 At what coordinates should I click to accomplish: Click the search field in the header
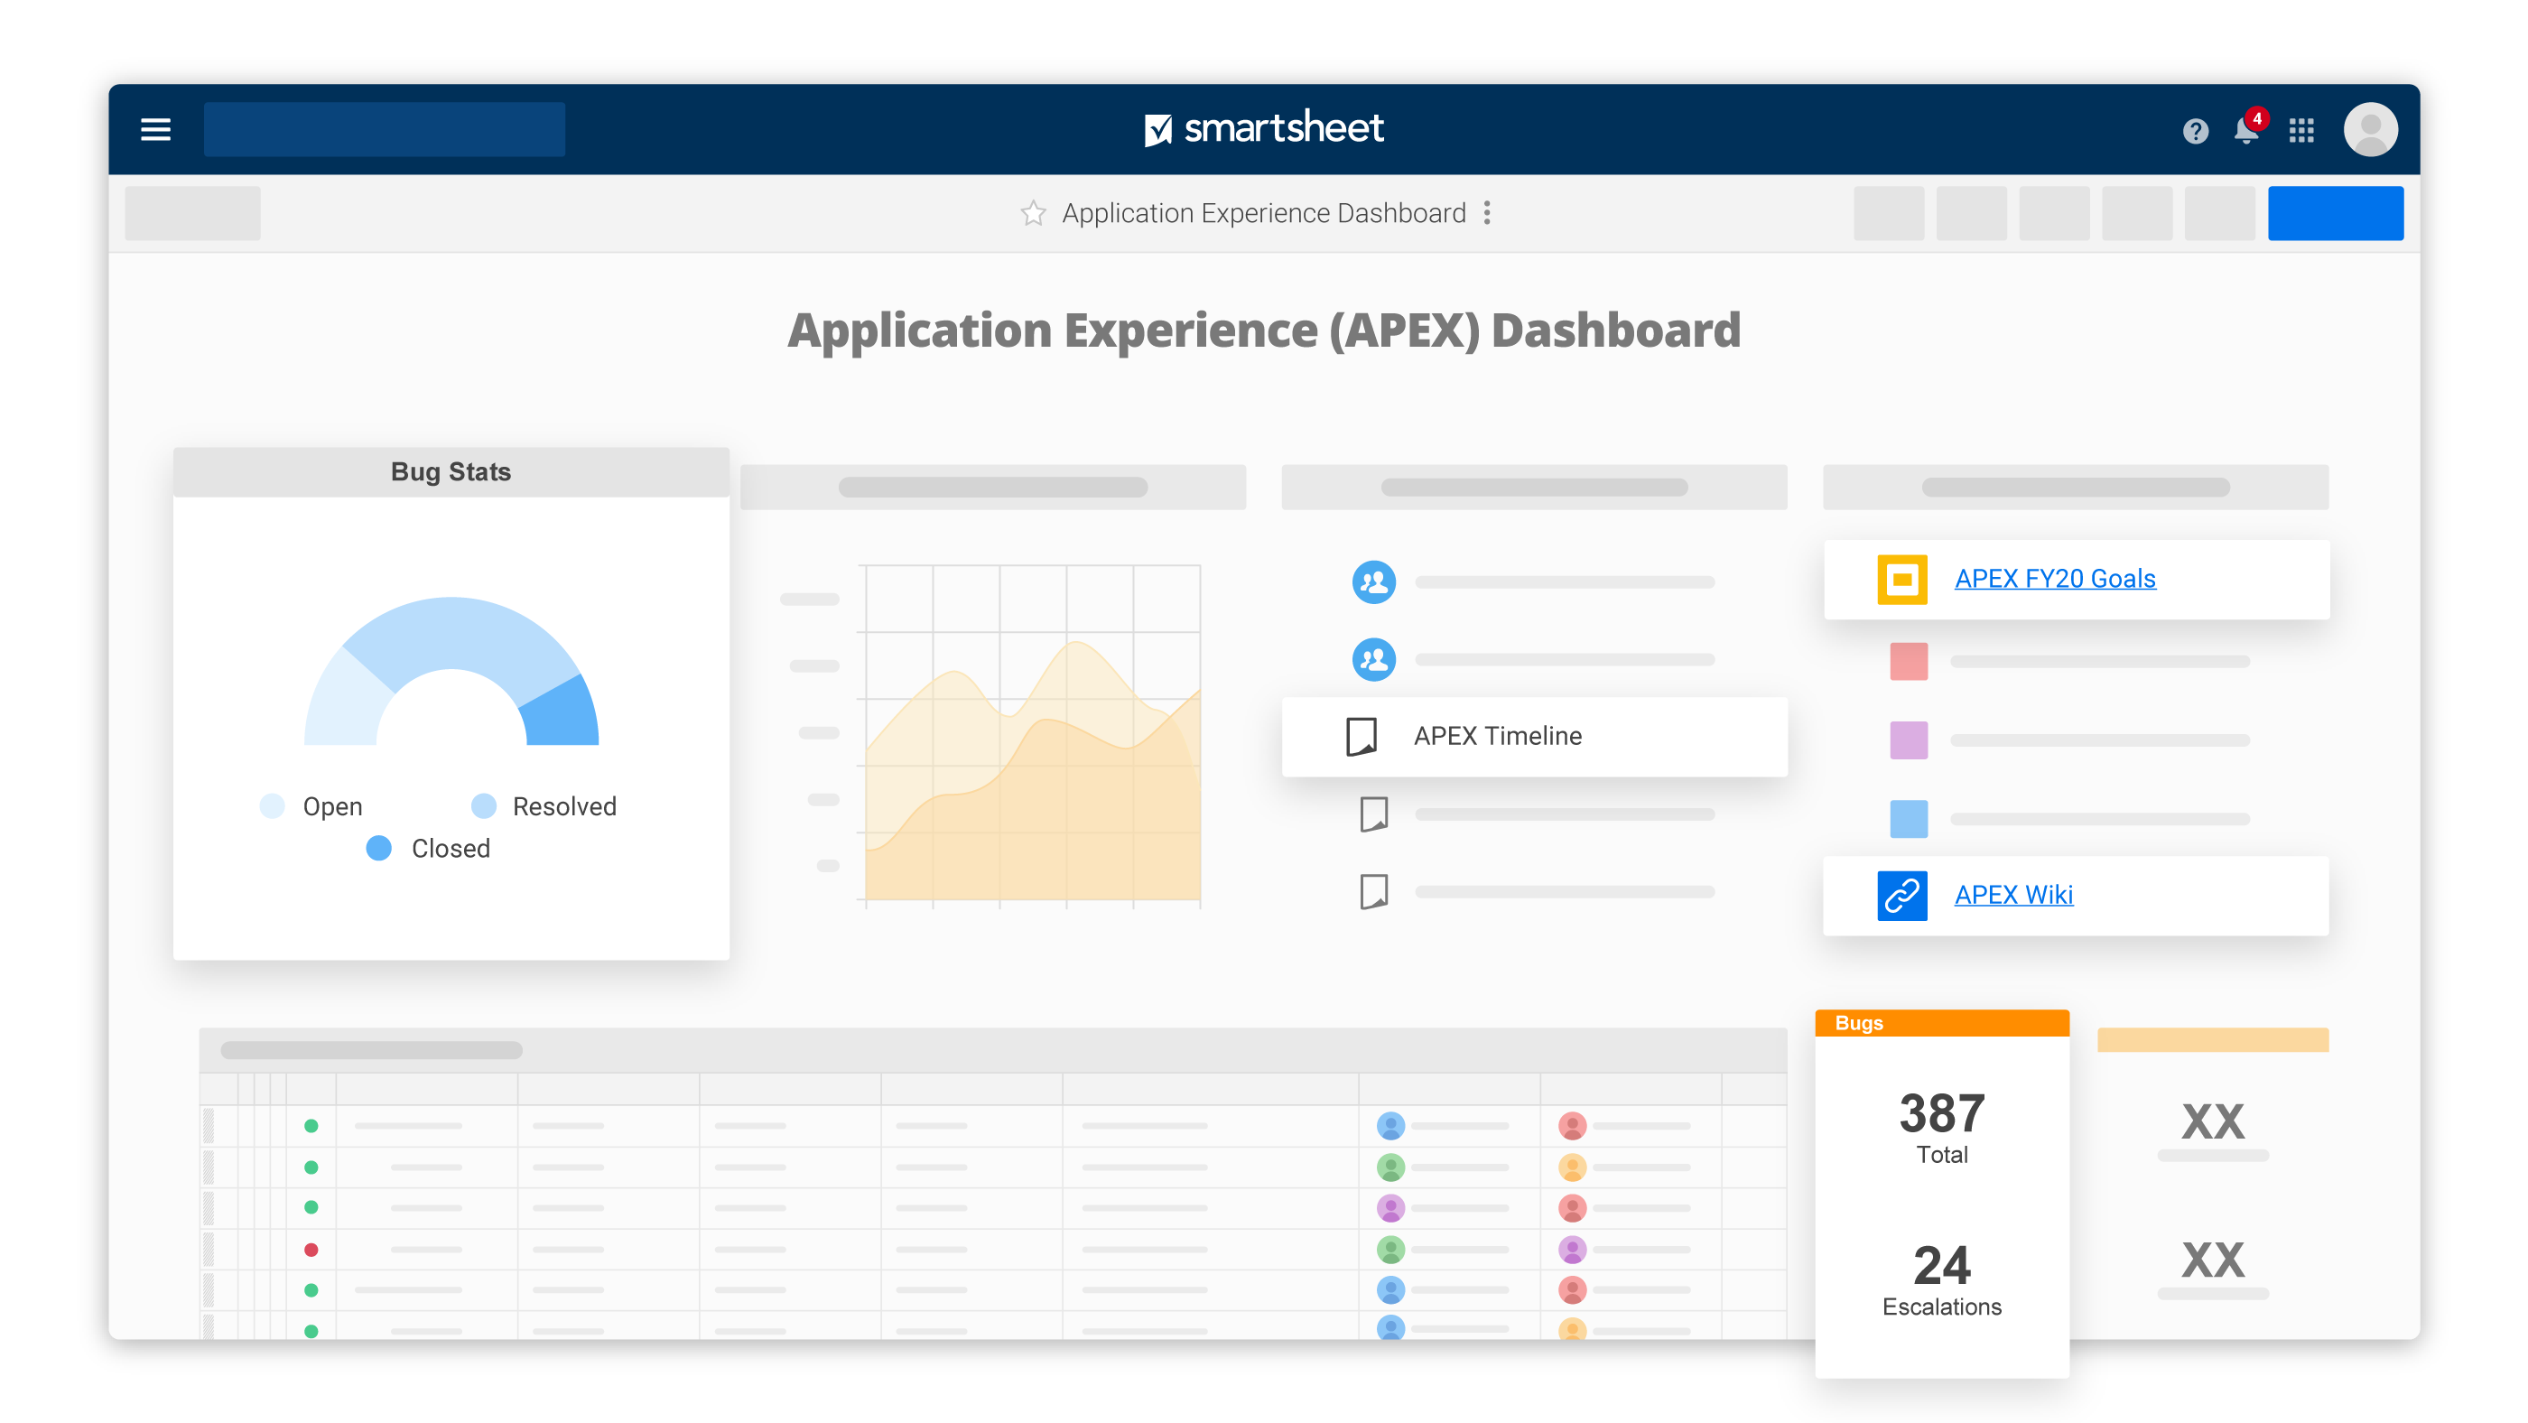click(x=384, y=129)
